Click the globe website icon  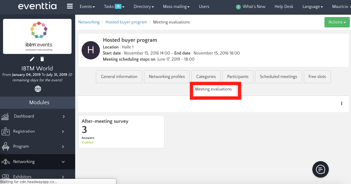click(x=38, y=89)
